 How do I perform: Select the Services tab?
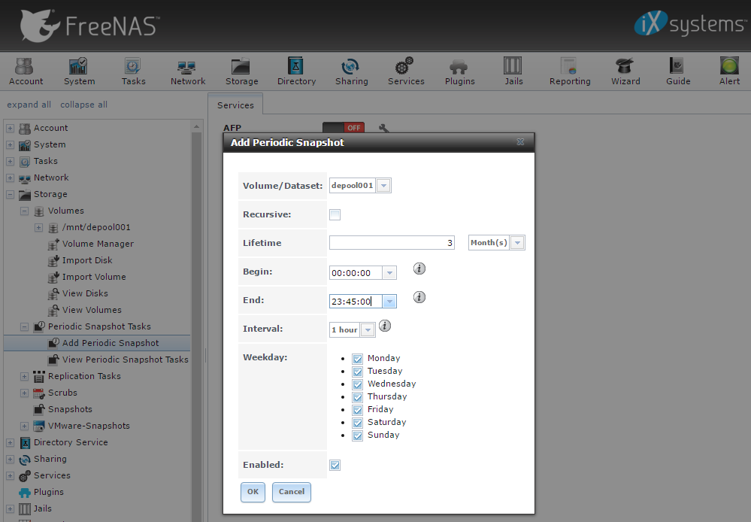tap(235, 105)
